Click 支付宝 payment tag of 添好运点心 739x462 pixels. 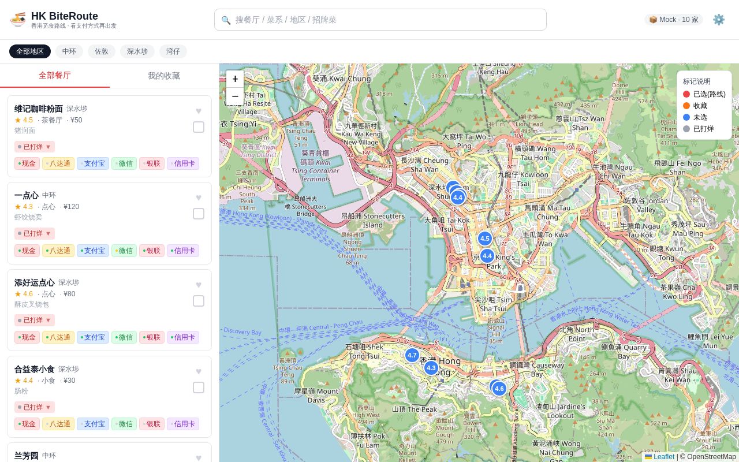93,337
